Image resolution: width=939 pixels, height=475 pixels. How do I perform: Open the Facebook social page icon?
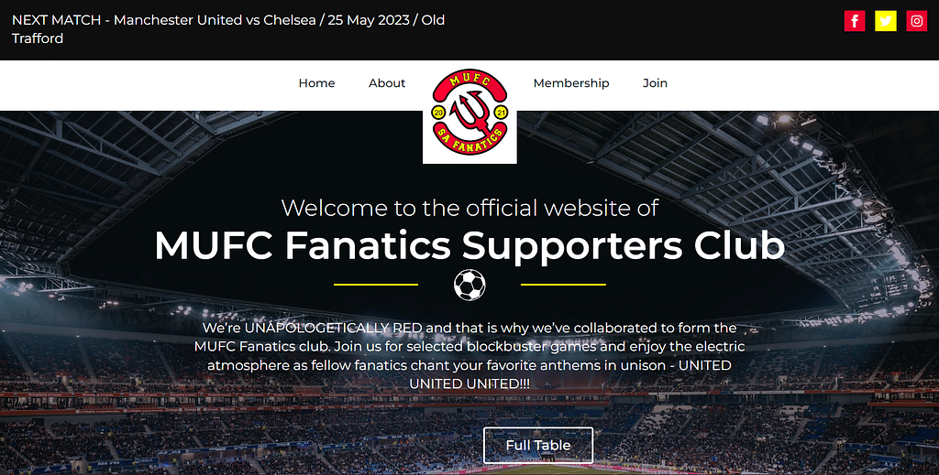855,21
